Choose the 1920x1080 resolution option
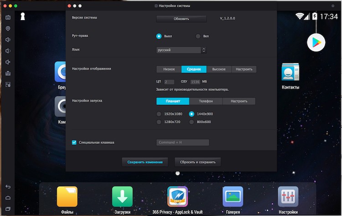Viewport: 342px width, 216px height. 159,114
